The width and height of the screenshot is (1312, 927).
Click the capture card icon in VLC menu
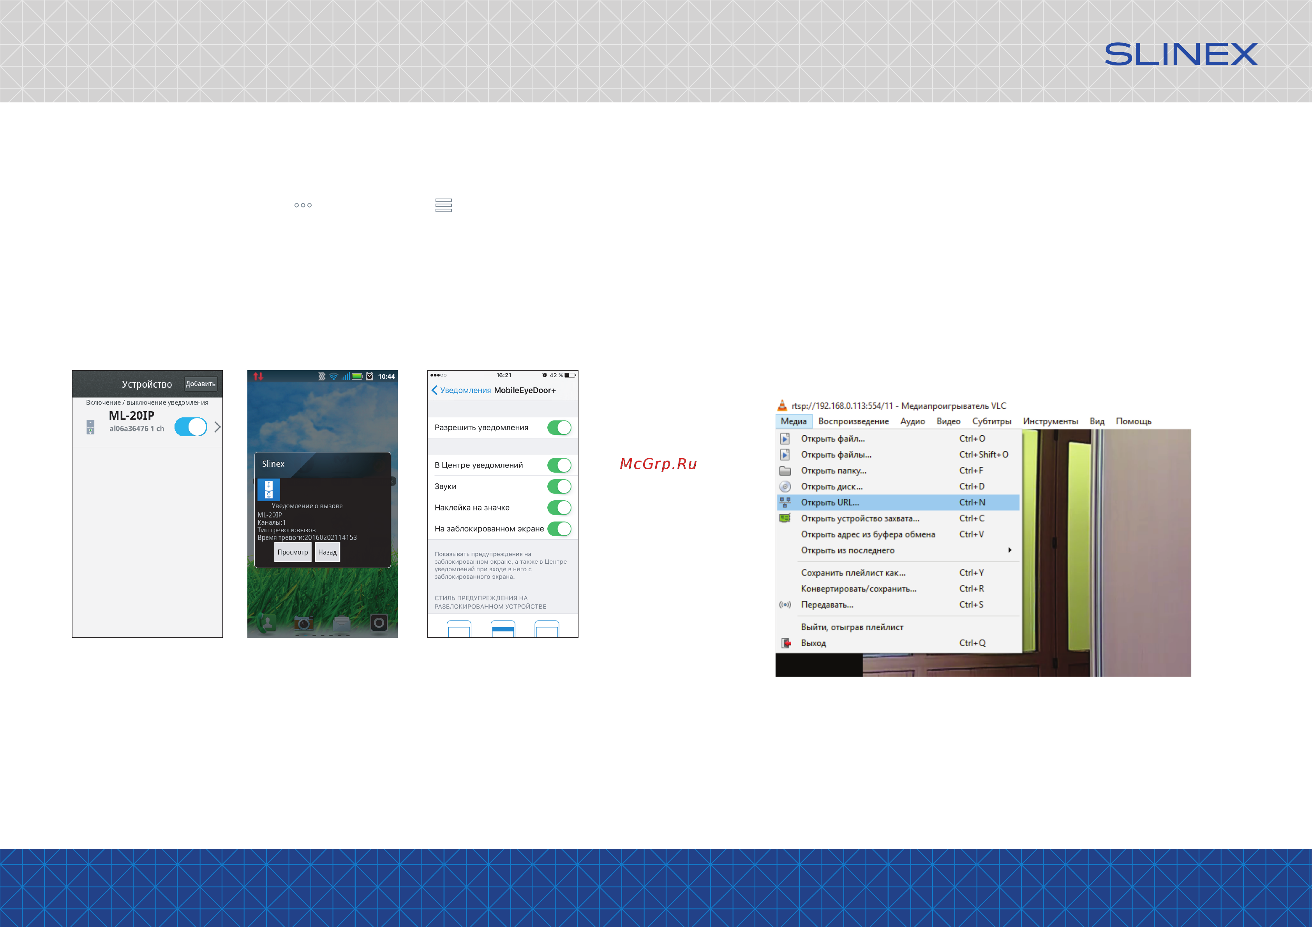785,518
